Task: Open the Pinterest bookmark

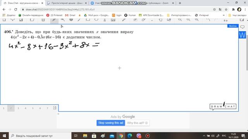Action: point(54,15)
